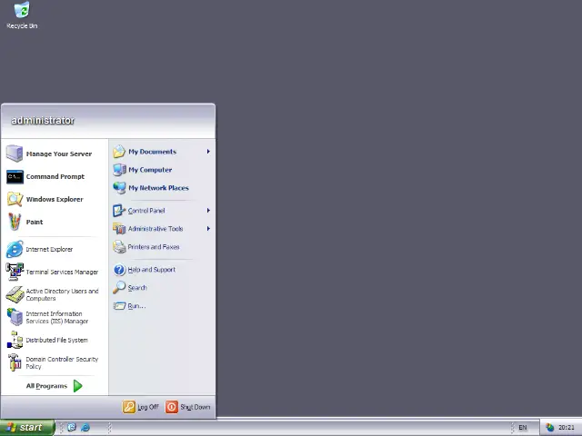Click the Control Panel icon
This screenshot has height=436, width=582.
coord(119,211)
